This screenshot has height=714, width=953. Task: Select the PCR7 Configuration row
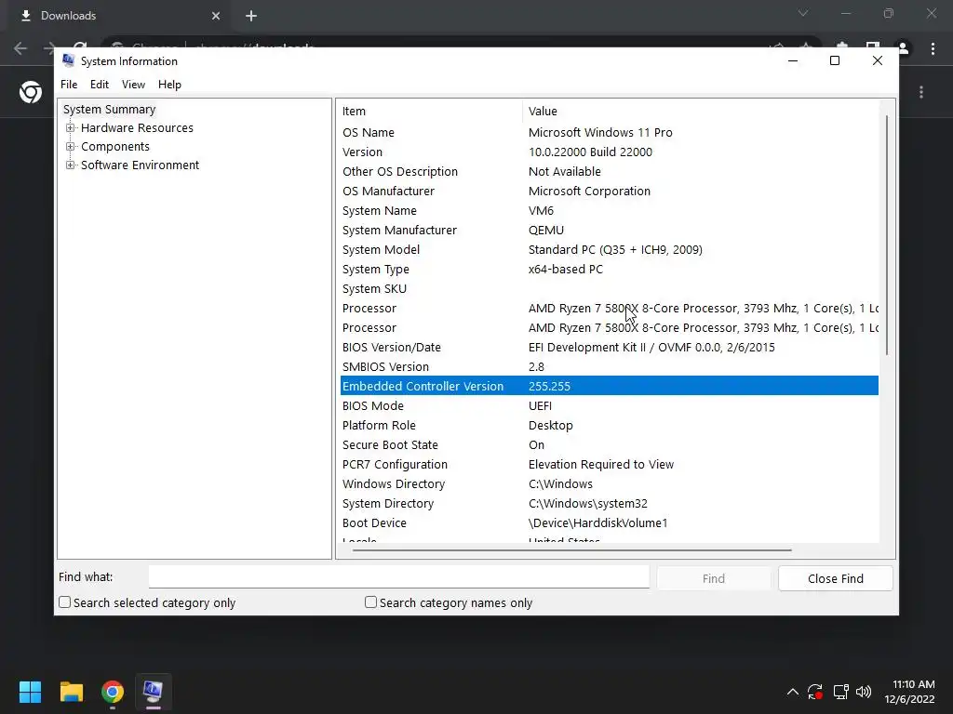pos(609,465)
